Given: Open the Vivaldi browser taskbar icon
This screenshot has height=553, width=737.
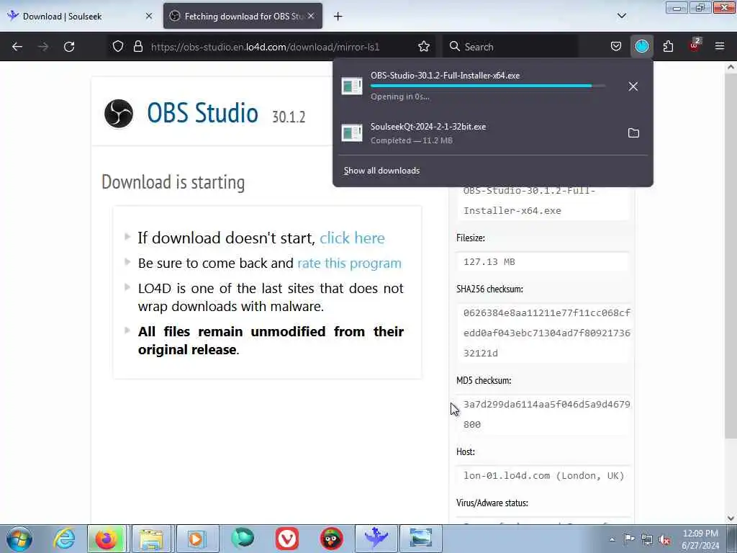Looking at the screenshot, I should pyautogui.click(x=287, y=539).
